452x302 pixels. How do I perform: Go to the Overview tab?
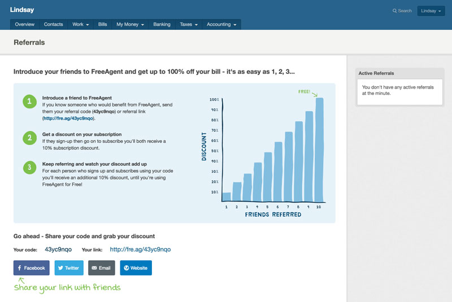(24, 24)
